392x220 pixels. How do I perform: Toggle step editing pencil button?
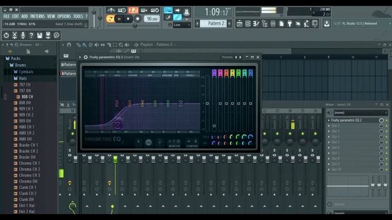point(168,18)
